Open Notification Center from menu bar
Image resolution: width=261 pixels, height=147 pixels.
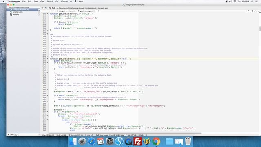[257, 2]
